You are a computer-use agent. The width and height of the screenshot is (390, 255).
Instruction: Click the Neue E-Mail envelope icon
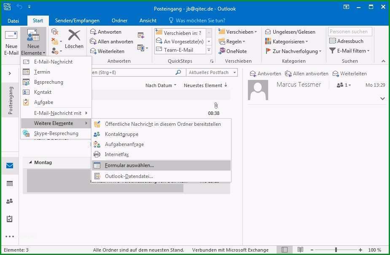pos(11,35)
